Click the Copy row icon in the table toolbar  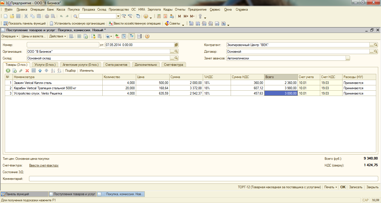pos(15,71)
